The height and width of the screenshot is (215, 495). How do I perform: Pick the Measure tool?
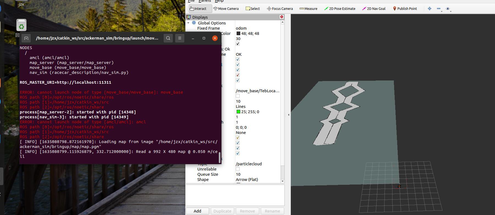(x=308, y=9)
